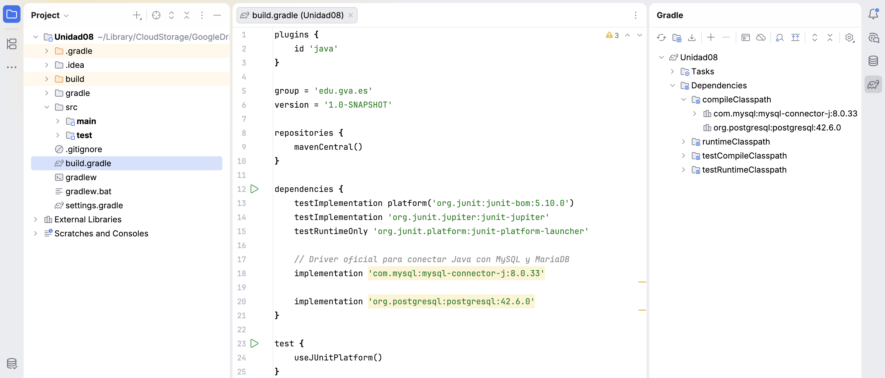Viewport: 885px width, 378px height.
Task: Expand the build folder
Action: [x=47, y=79]
